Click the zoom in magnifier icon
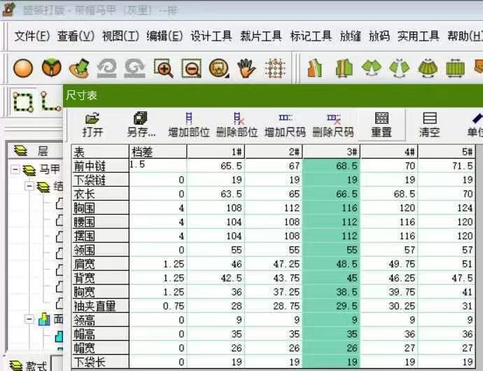The height and width of the screenshot is (371, 483). point(164,69)
